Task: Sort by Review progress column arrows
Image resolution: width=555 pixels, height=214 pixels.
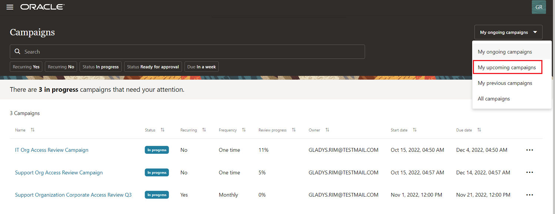Action: 294,130
